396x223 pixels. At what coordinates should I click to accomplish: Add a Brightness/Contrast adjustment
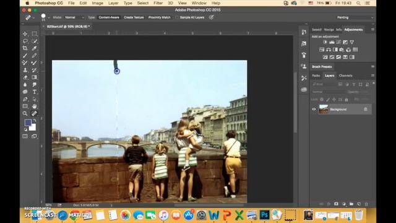coord(325,42)
